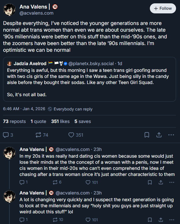
Task: Open the 351 likes list
Action: 60,121
